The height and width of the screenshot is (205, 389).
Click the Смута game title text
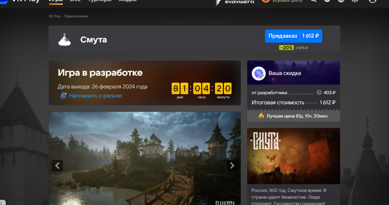(94, 40)
